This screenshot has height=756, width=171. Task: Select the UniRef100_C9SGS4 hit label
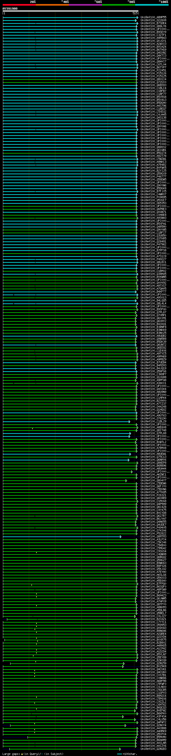point(153,551)
